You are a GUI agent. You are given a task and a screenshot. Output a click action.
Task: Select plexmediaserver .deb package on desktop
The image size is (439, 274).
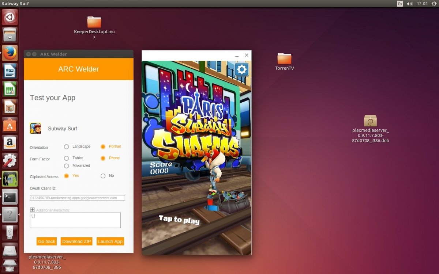pos(371,129)
